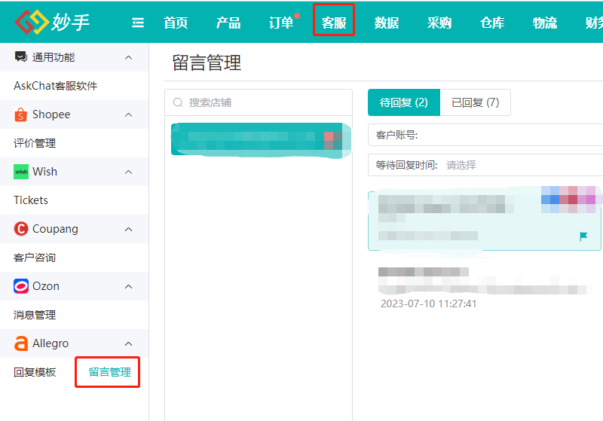
Task: Collapse sidebar with the hamburger menu icon
Action: 138,23
